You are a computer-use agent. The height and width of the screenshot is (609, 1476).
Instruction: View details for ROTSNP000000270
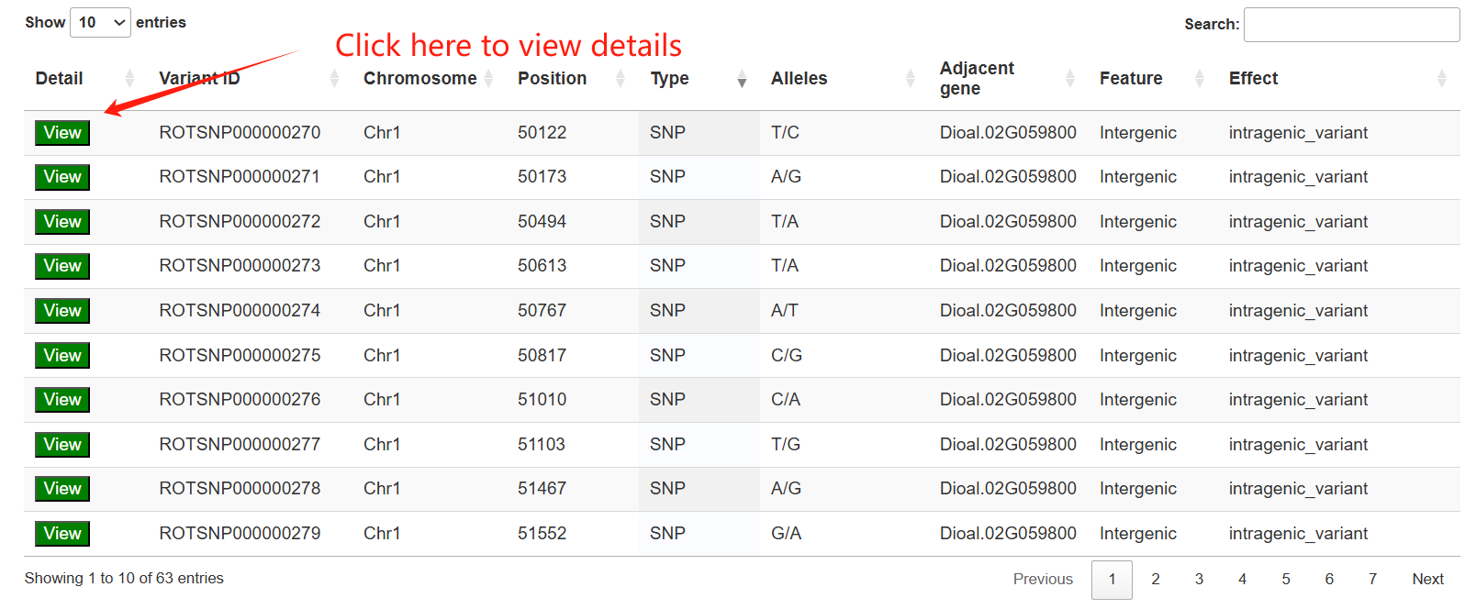[x=62, y=133]
